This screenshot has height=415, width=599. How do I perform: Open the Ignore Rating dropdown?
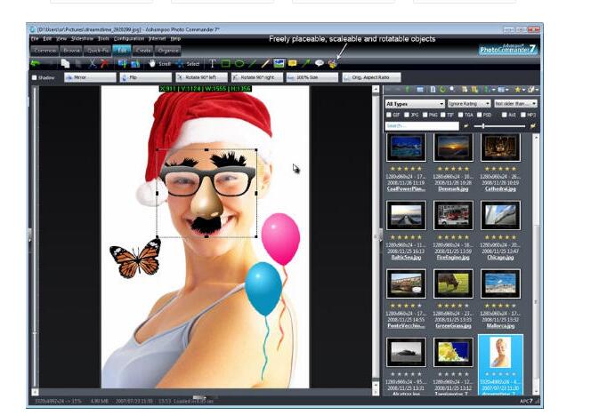[468, 103]
